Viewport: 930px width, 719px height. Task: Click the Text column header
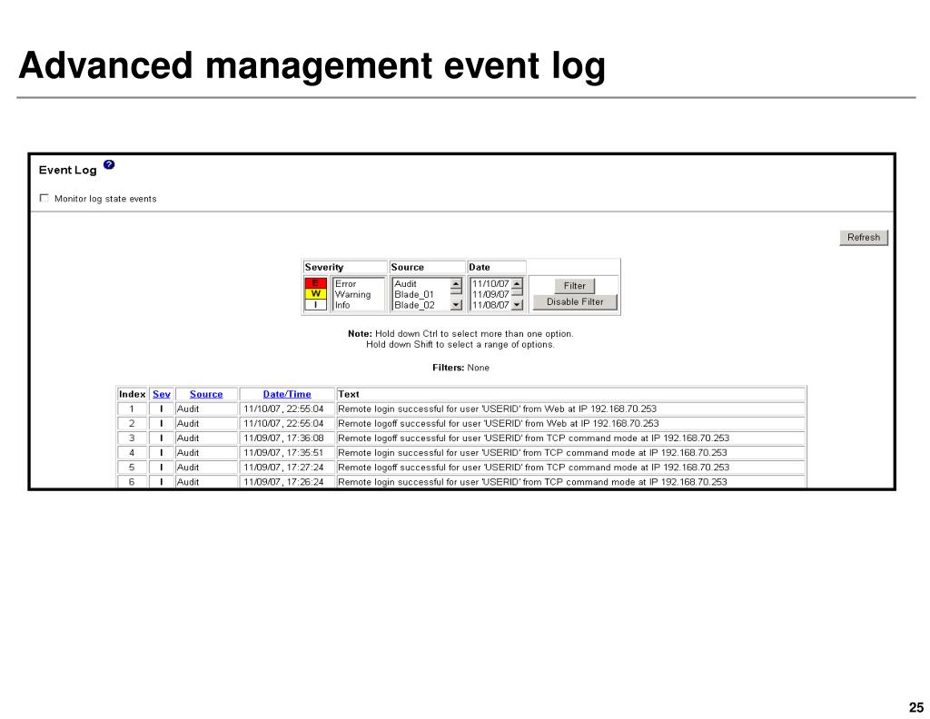[348, 394]
